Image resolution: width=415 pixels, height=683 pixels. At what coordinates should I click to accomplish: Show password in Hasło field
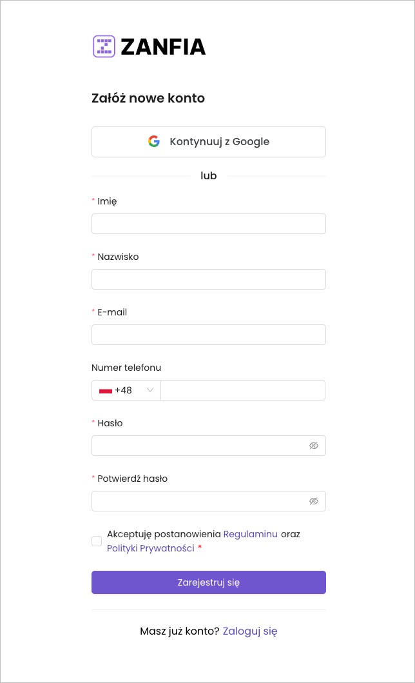314,446
